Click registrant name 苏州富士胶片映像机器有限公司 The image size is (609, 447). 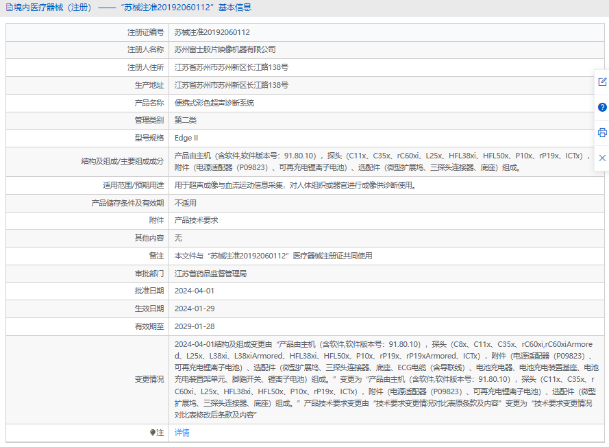pyautogui.click(x=225, y=49)
